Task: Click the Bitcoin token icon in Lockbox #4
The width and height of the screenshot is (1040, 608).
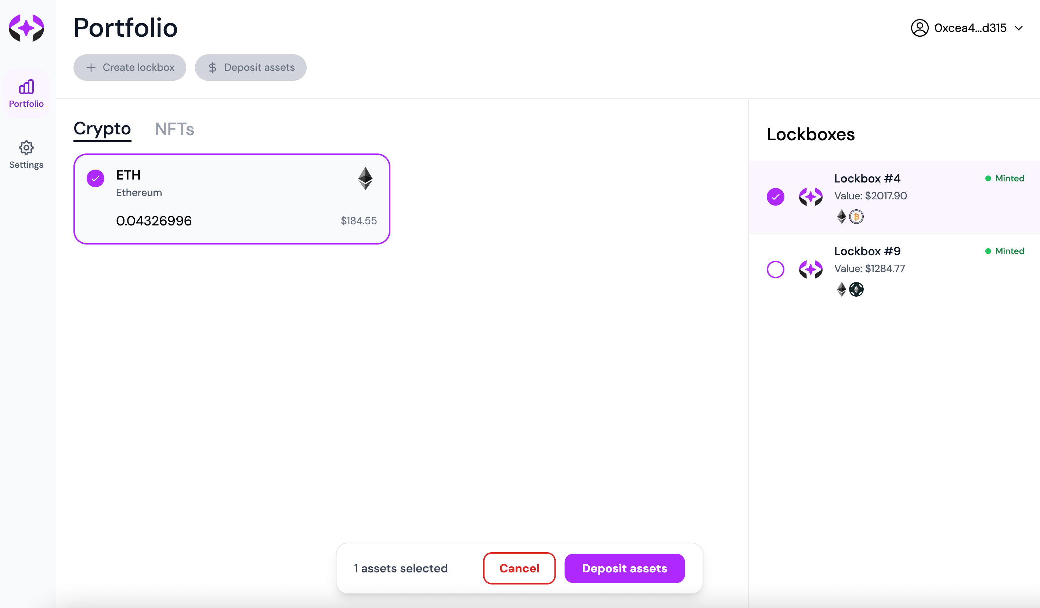Action: coord(856,217)
